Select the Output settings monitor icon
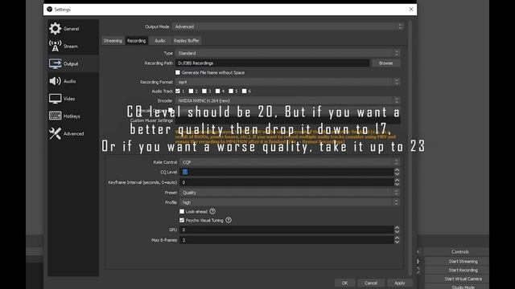The height and width of the screenshot is (289, 515). click(56, 63)
